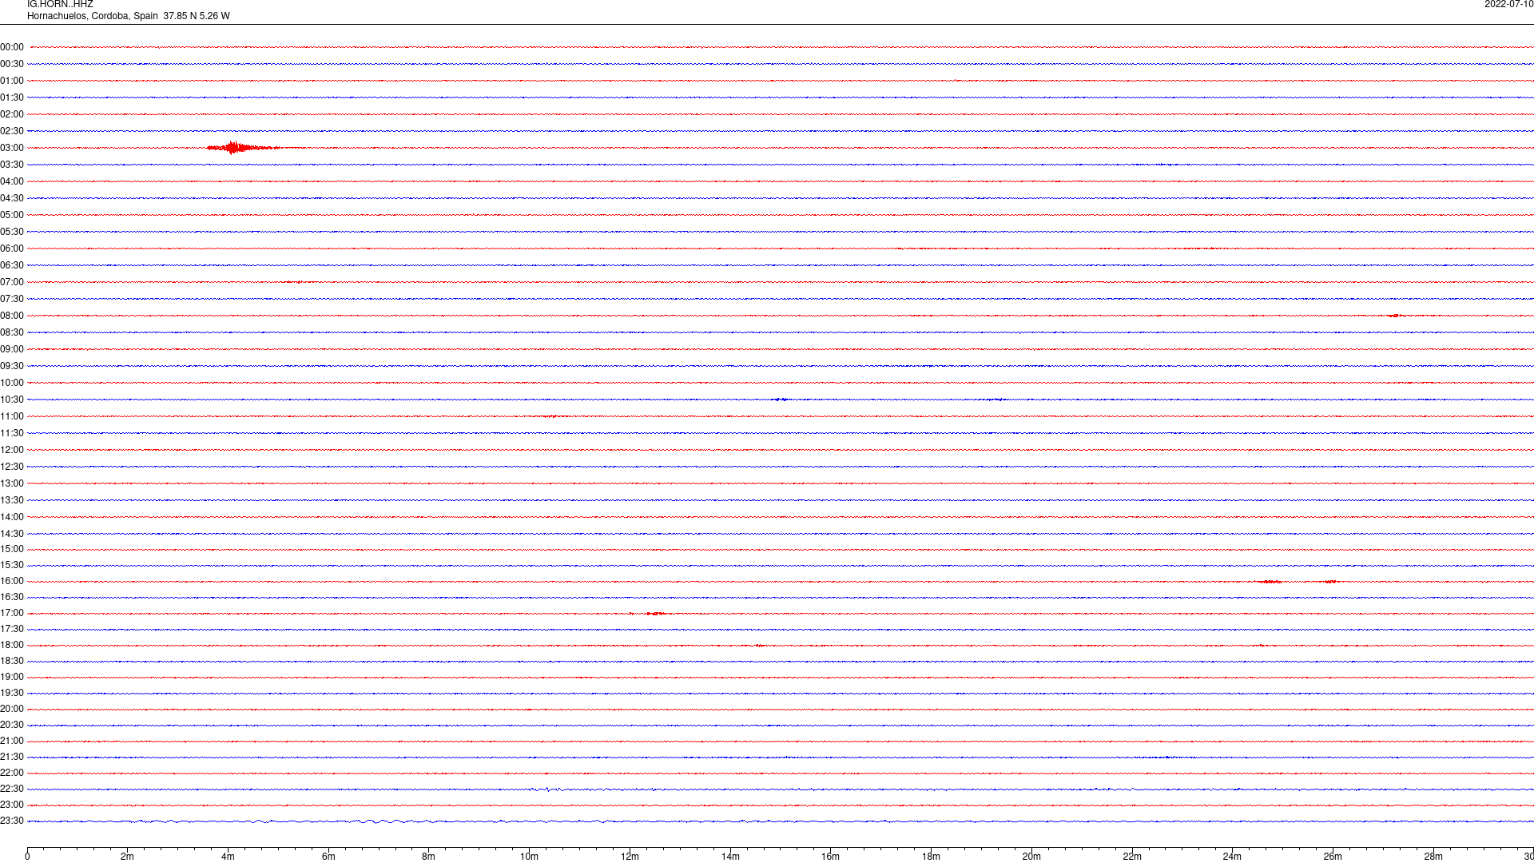Click the 20:00 trace time label
Image resolution: width=1534 pixels, height=863 pixels.
coord(12,709)
